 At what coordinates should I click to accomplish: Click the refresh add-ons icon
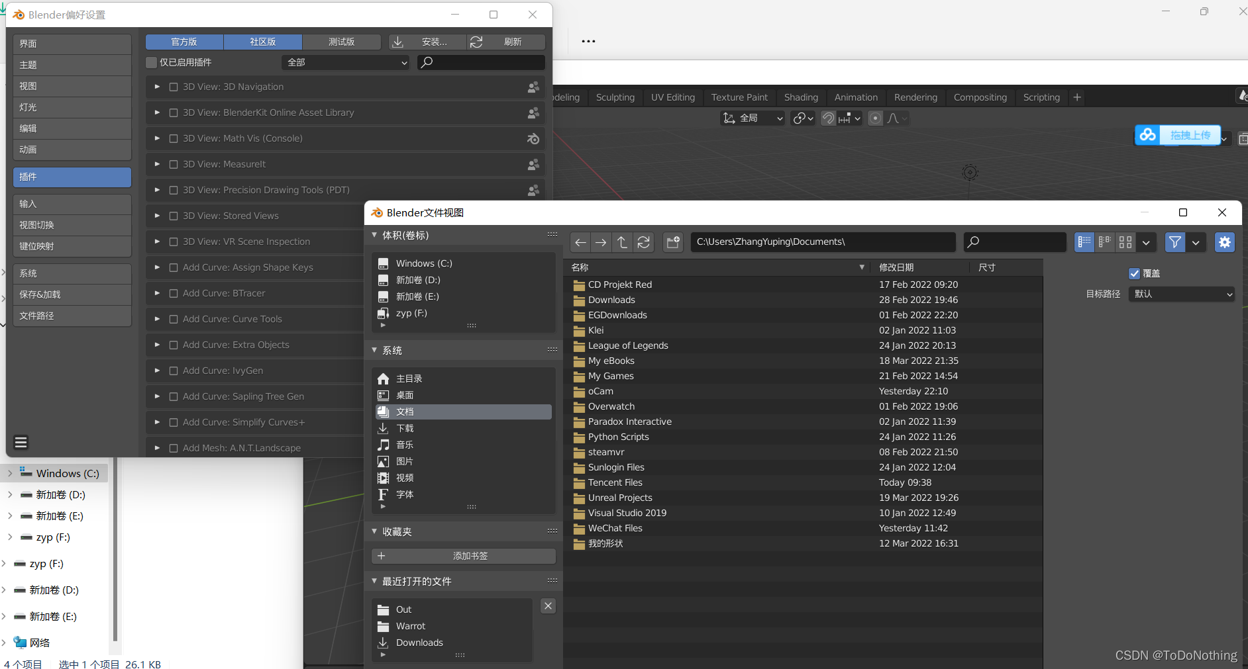pos(476,42)
